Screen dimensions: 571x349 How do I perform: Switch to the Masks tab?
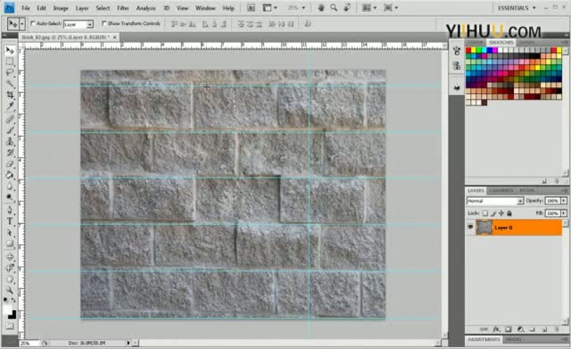(514, 339)
